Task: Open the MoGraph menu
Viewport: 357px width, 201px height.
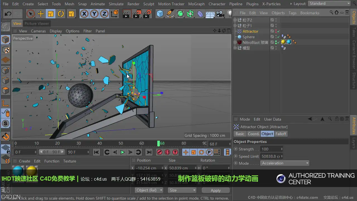Action: (196, 4)
